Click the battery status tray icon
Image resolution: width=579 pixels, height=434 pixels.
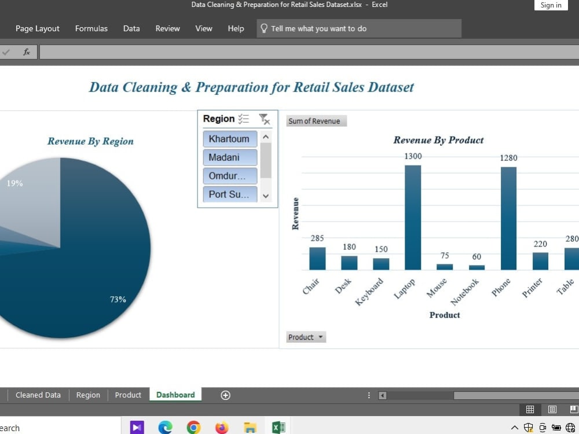click(x=556, y=428)
